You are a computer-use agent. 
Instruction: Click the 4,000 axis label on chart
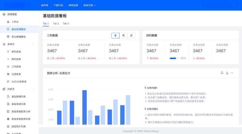(x=50, y=90)
